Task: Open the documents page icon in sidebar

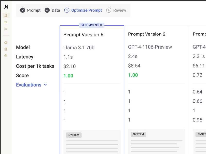Action: pos(6,16)
